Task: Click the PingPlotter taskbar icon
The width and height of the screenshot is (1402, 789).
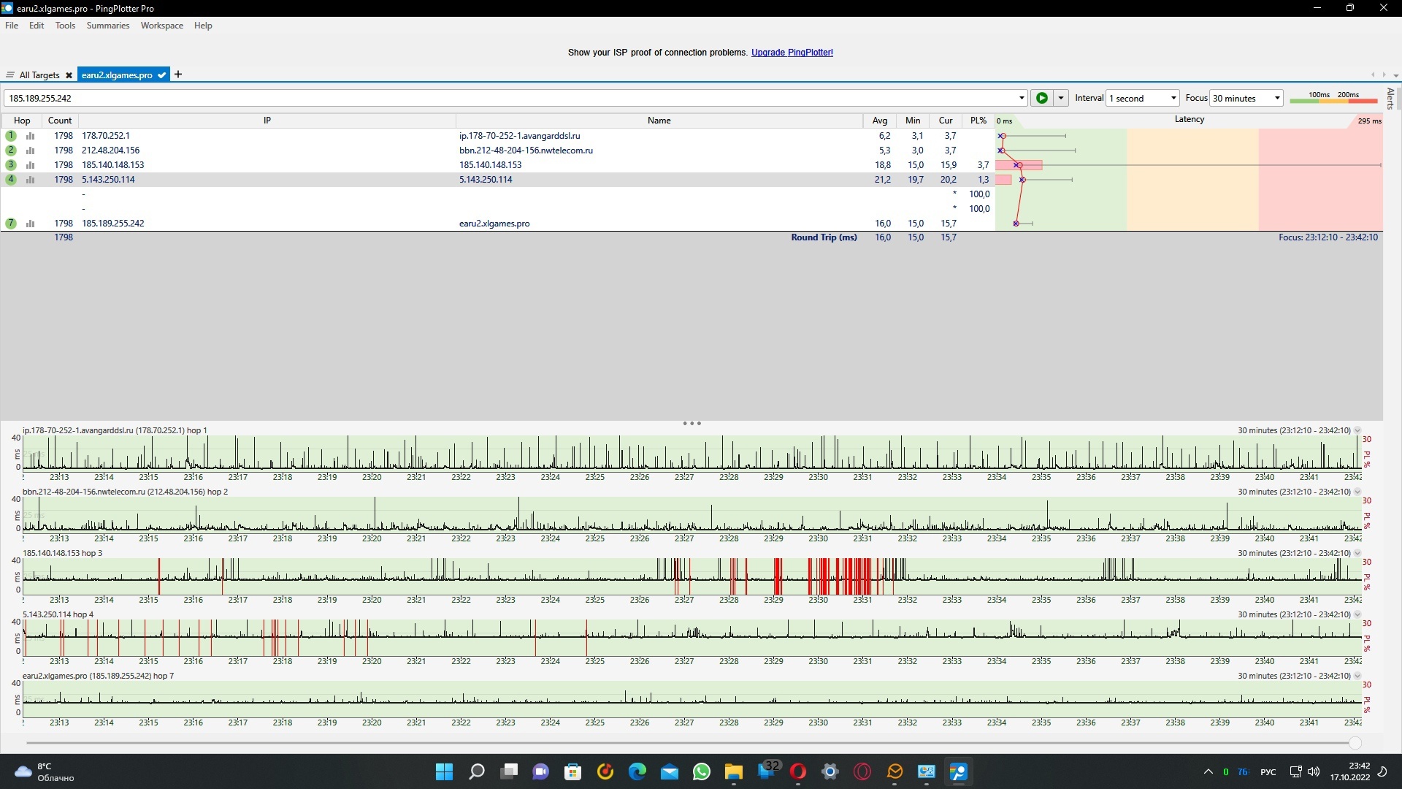Action: point(958,771)
